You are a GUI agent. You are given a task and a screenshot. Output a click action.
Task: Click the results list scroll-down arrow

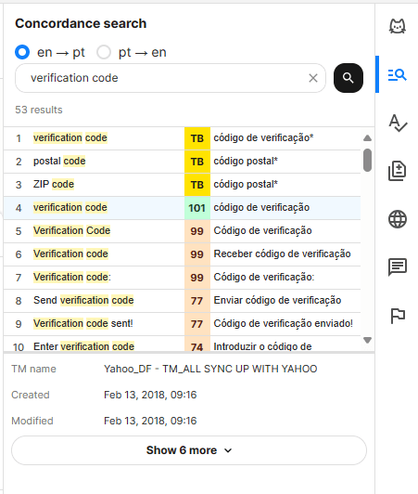[367, 340]
